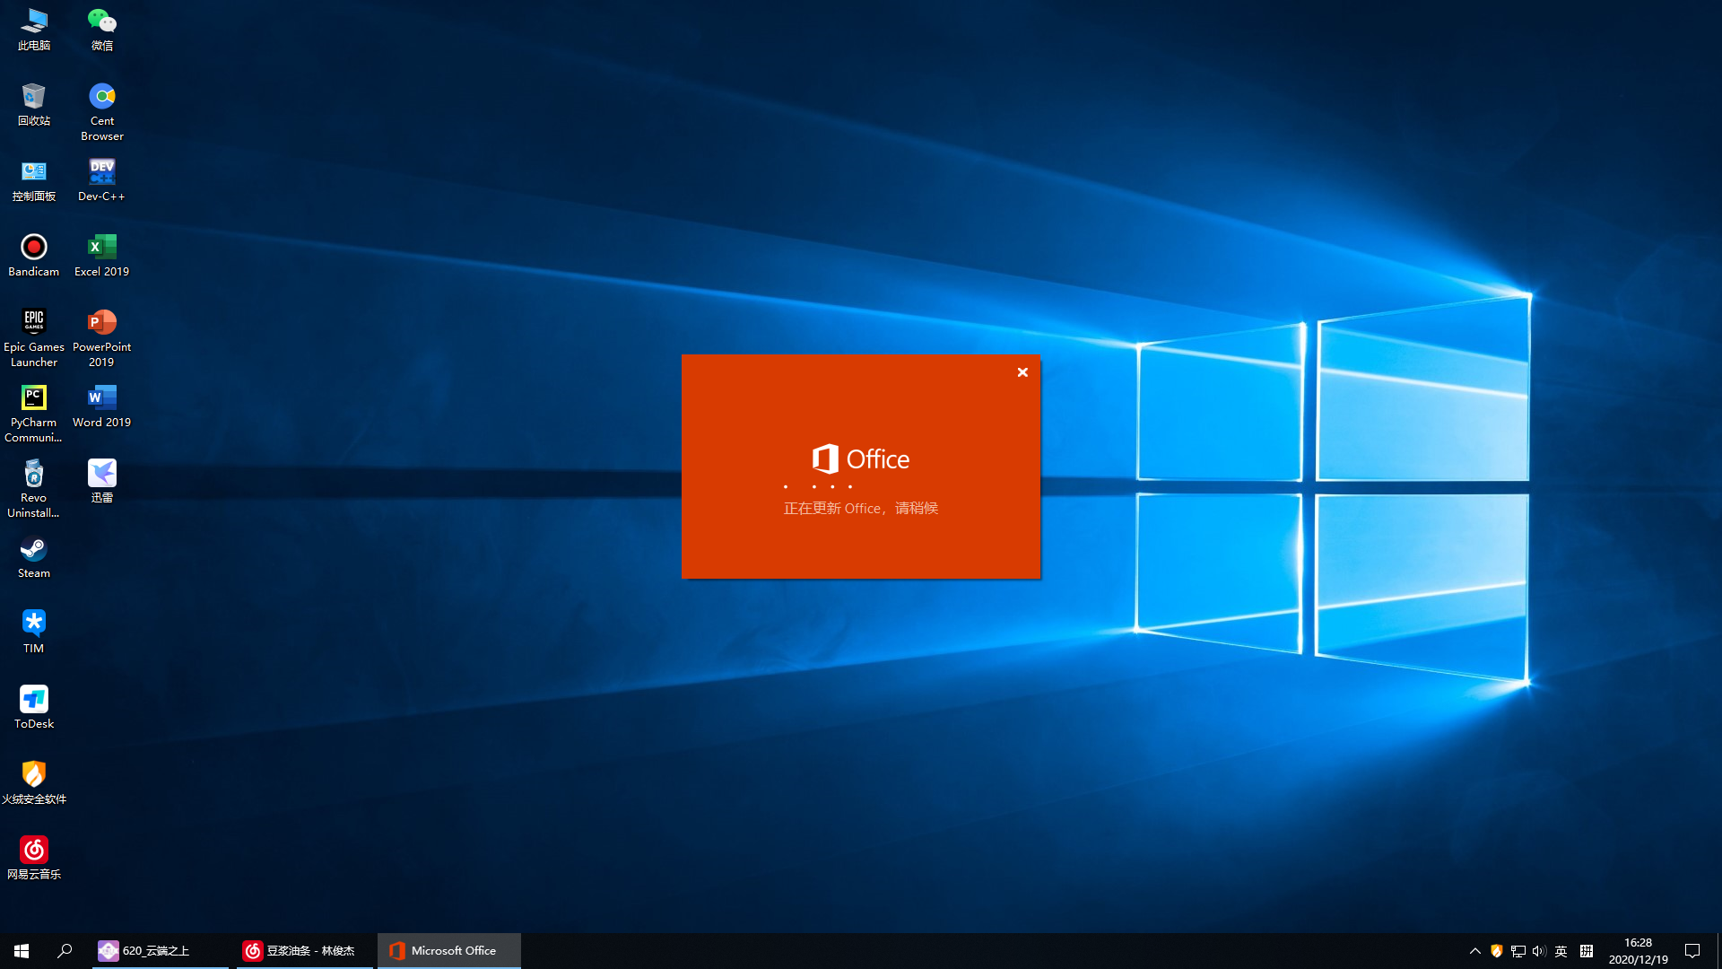Click the Word 2019 shortcut
The image size is (1722, 969).
click(102, 406)
